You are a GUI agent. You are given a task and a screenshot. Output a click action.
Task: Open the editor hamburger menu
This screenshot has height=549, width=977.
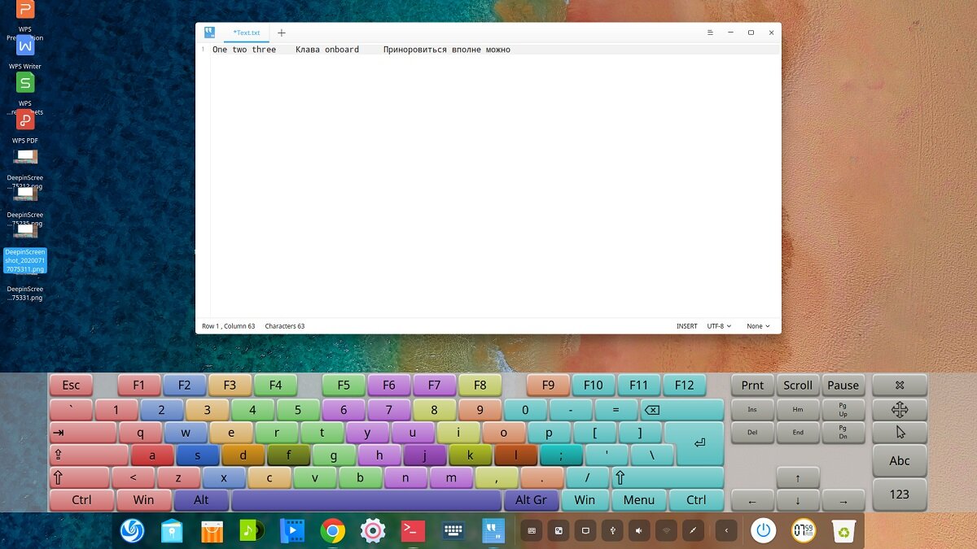[x=710, y=33]
